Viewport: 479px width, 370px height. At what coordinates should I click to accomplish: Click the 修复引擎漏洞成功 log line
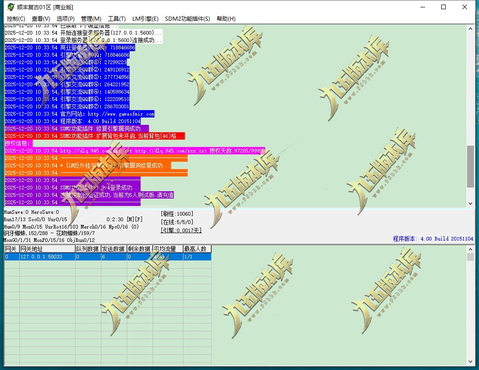pyautogui.click(x=77, y=129)
